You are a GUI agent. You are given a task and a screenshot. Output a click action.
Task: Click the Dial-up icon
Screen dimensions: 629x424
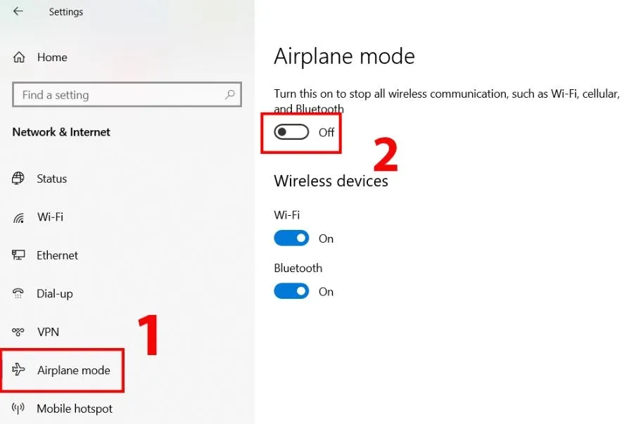click(19, 293)
